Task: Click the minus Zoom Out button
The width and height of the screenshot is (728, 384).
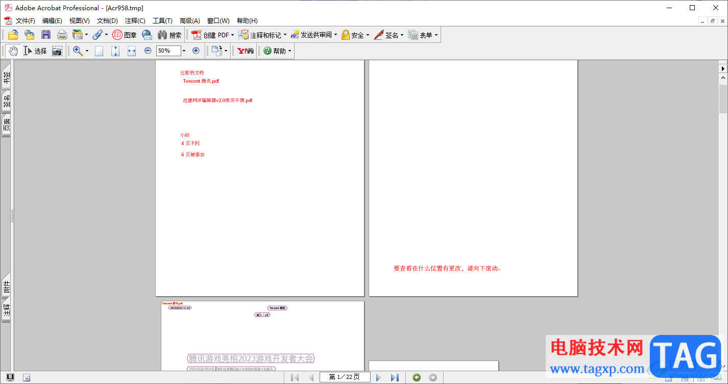Action: click(148, 51)
